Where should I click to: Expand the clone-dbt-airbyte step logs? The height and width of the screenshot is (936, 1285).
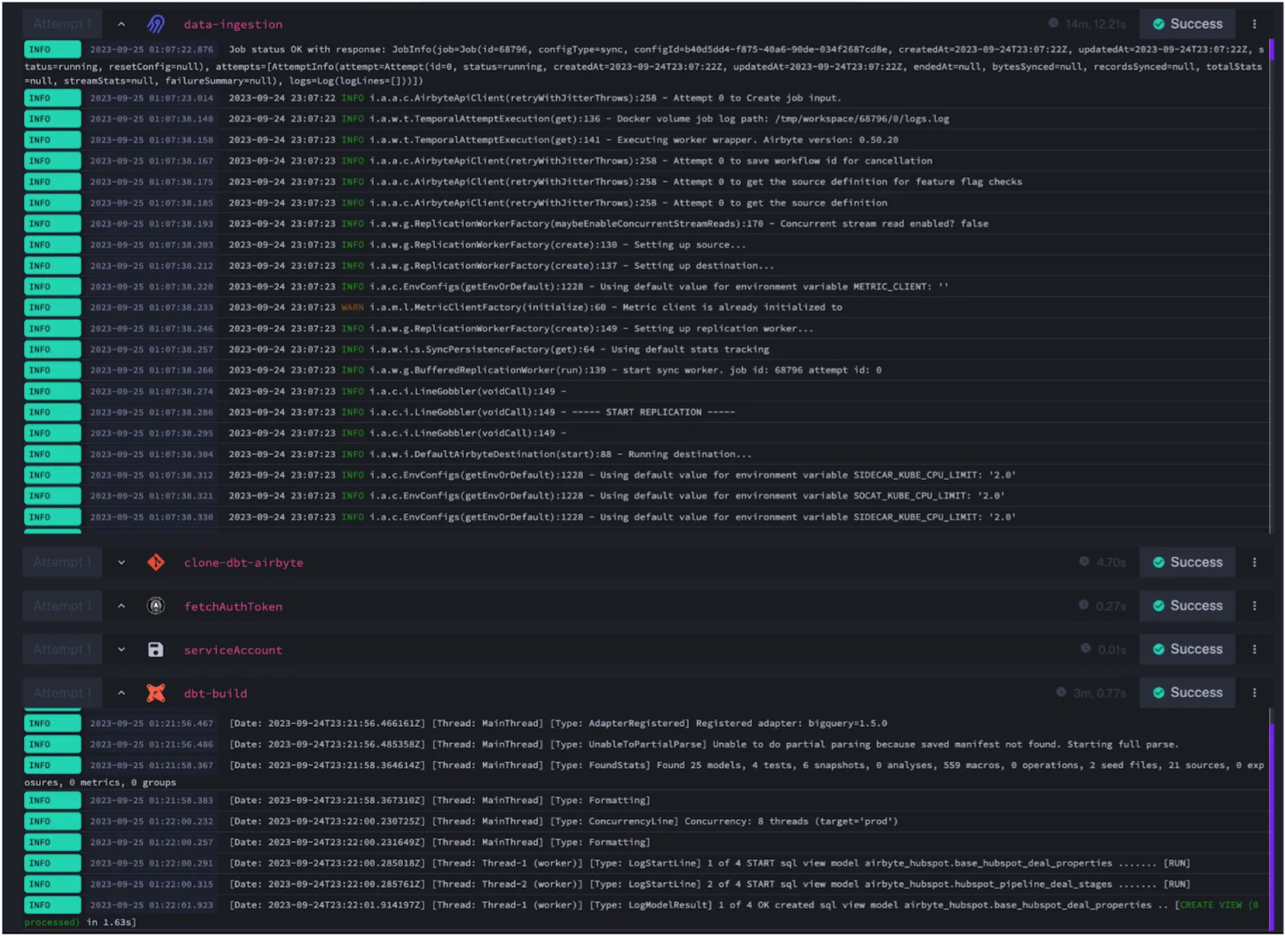coord(121,562)
